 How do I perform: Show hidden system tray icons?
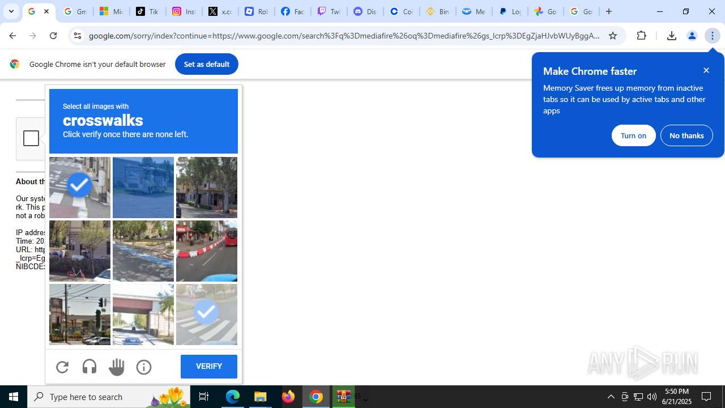611,397
